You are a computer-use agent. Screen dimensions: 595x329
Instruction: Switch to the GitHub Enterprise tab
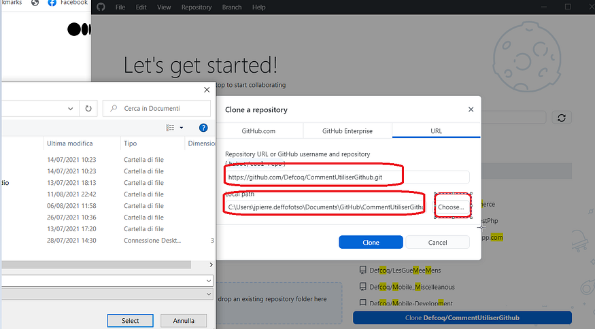click(x=347, y=131)
